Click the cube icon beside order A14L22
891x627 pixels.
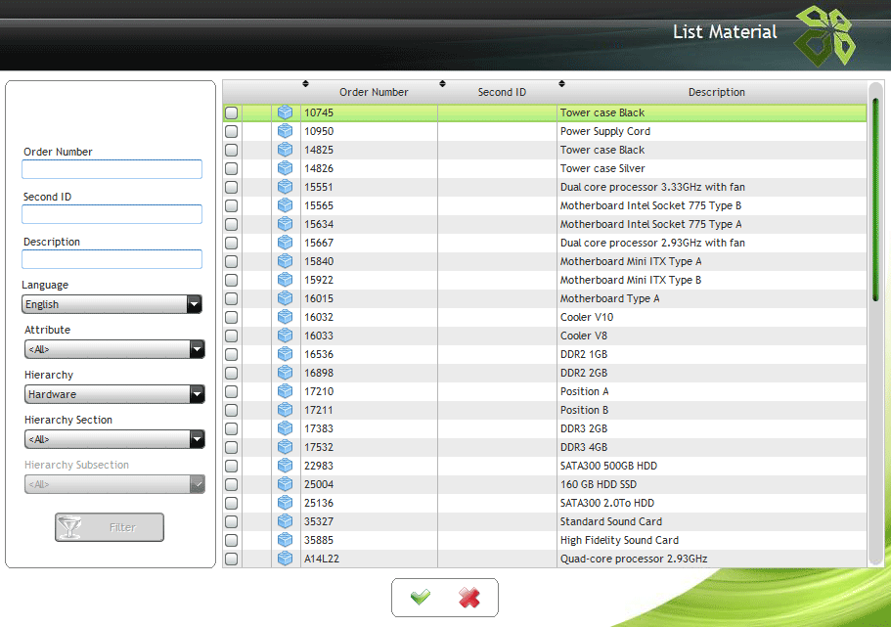(285, 559)
